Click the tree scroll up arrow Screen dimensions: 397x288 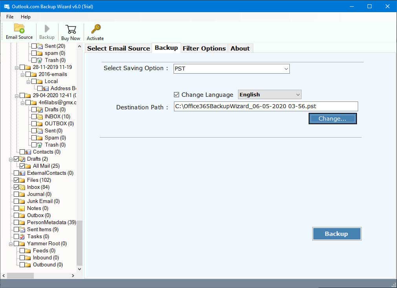[x=79, y=47]
